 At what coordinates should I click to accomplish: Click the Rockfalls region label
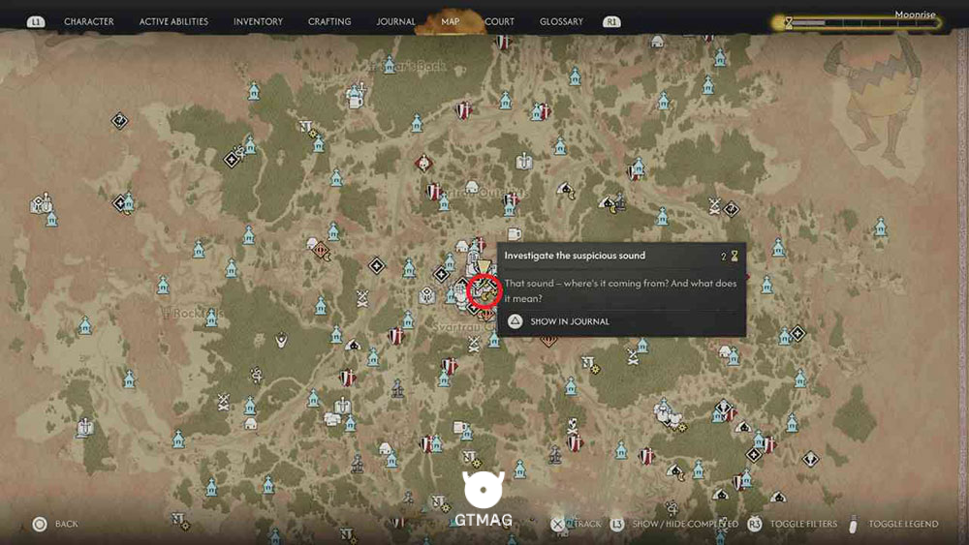[x=193, y=314]
